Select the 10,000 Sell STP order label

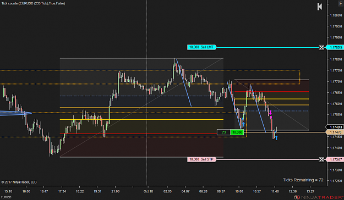(201, 159)
